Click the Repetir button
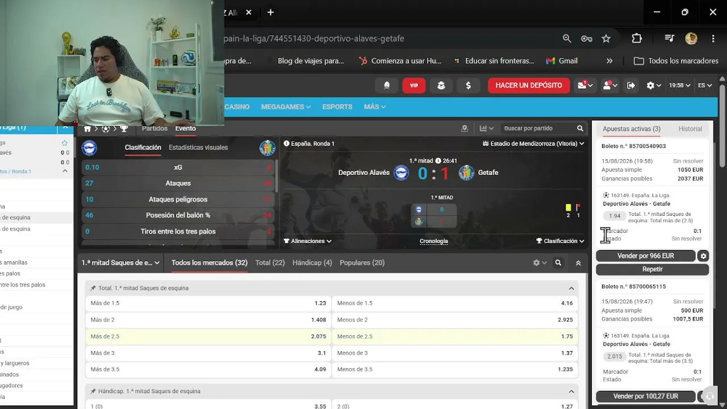Screen dimensions: 727x409 click(x=653, y=269)
